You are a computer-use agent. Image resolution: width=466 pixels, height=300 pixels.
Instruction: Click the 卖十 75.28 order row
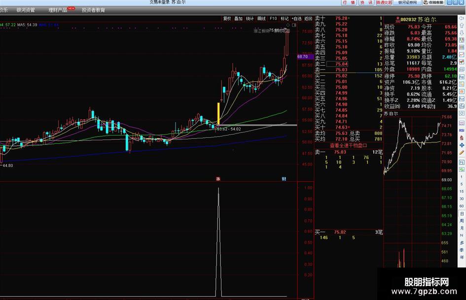coord(349,18)
